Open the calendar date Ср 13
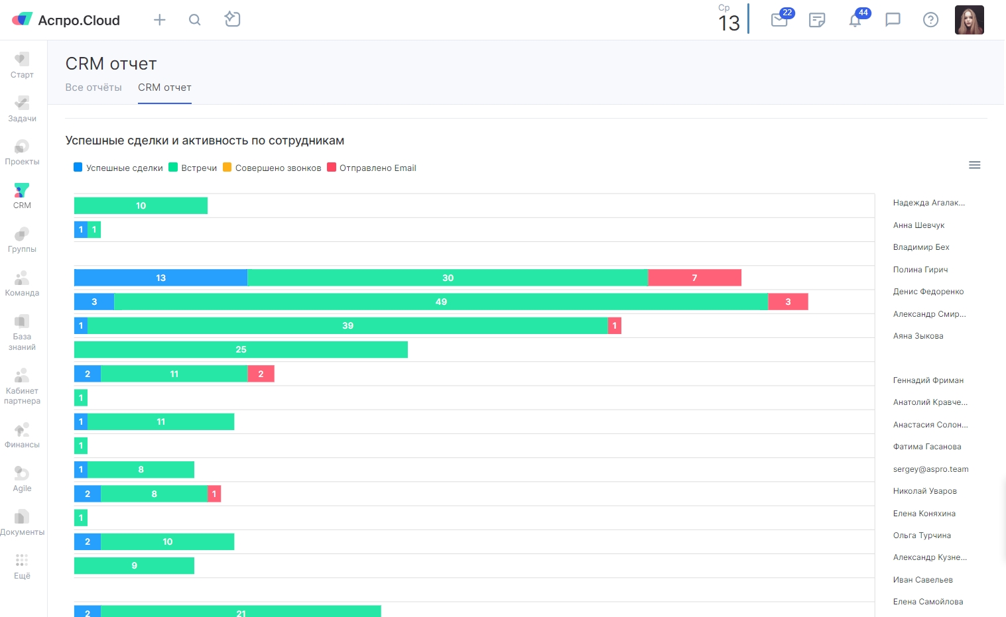1006x617 pixels. pos(729,19)
